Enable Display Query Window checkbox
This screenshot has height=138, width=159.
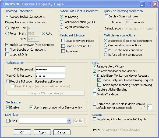coord(106,16)
